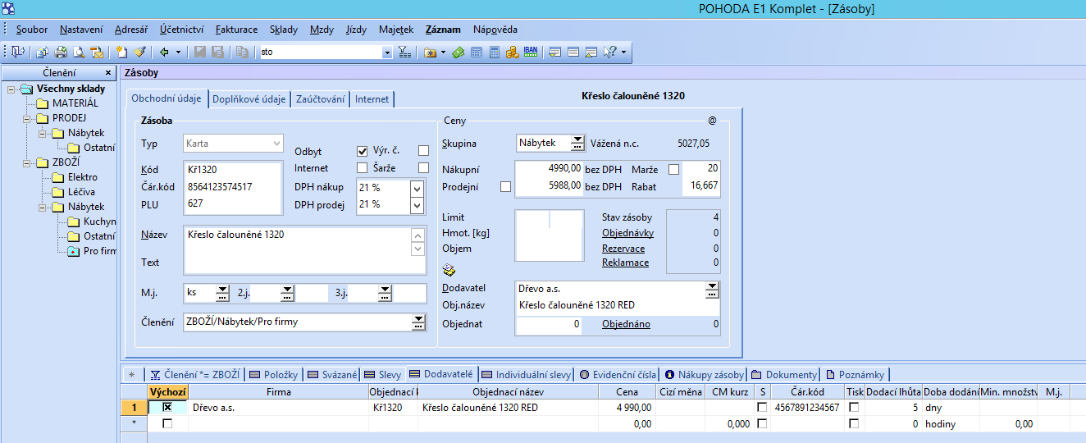Click the middle panel layout icon
The height and width of the screenshot is (443, 1086).
(x=573, y=52)
